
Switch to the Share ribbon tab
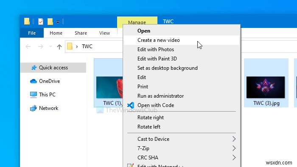(81, 33)
